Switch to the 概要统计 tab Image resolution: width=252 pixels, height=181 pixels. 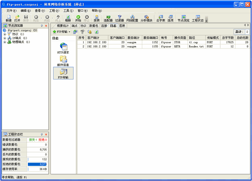[x=62, y=26]
